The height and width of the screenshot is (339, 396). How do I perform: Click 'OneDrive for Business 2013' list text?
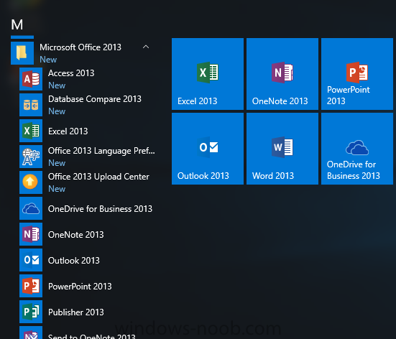point(101,209)
